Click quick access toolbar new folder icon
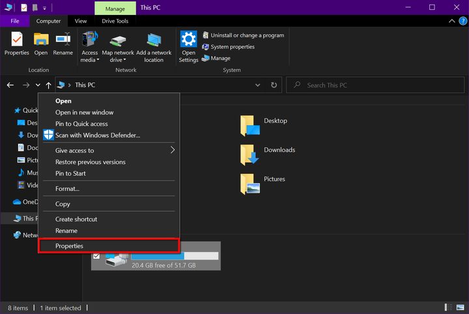The width and height of the screenshot is (469, 314). click(35, 7)
